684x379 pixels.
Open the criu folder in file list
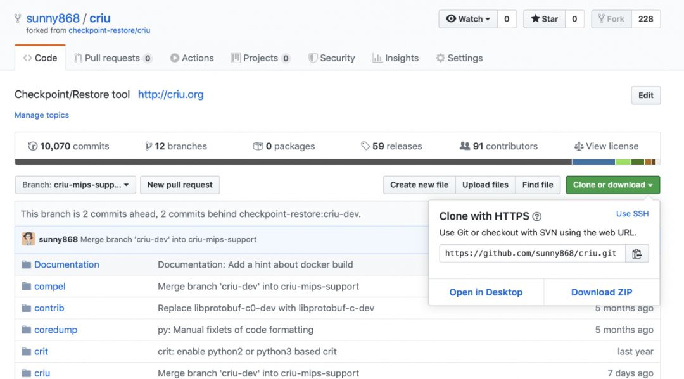pyautogui.click(x=42, y=373)
